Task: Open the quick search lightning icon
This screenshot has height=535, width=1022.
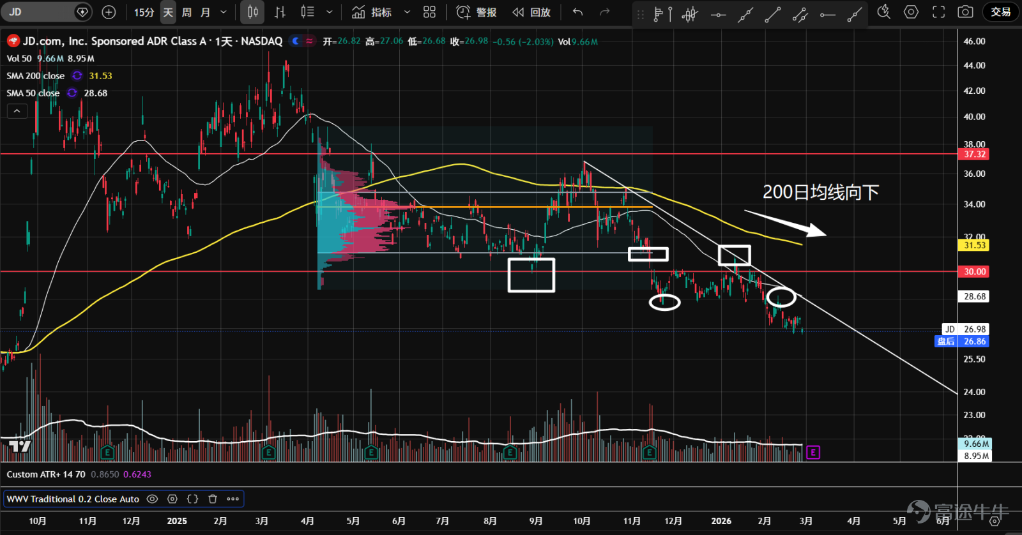Action: tap(884, 12)
